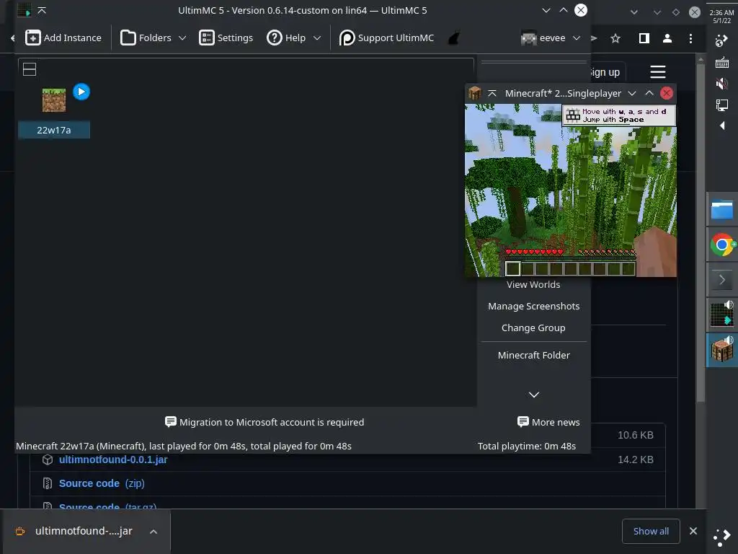Viewport: 738px width, 554px height.
Task: Dismiss the movement tutorial toast in Minecraft
Action: (x=619, y=115)
